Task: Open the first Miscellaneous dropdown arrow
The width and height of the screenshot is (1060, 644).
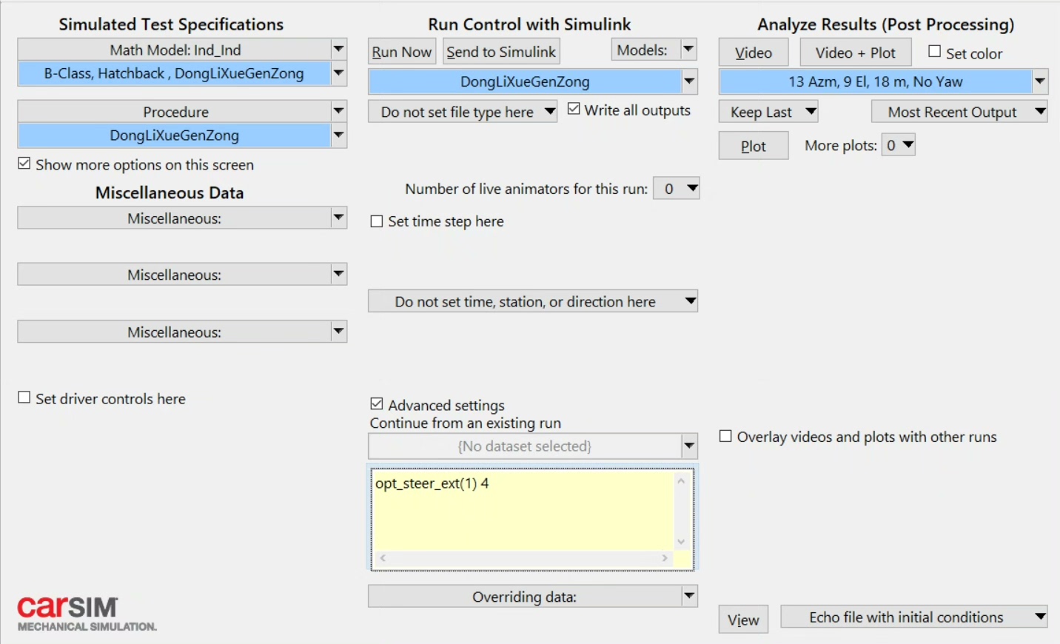Action: click(x=338, y=218)
